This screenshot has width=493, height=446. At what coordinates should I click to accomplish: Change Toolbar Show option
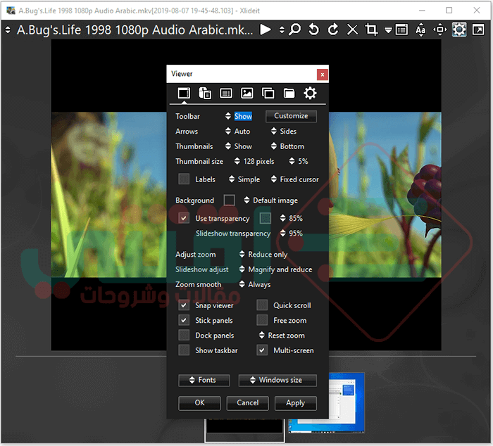239,116
